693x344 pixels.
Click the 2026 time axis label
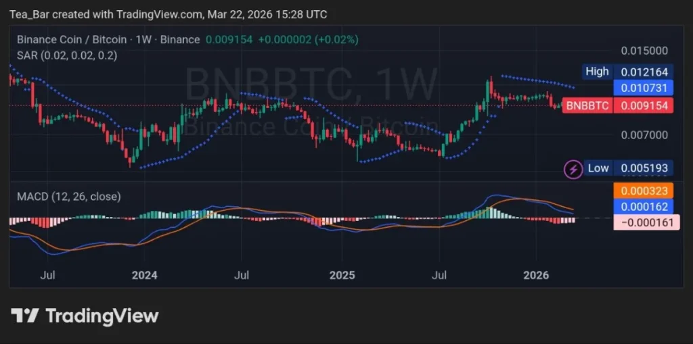pos(536,276)
